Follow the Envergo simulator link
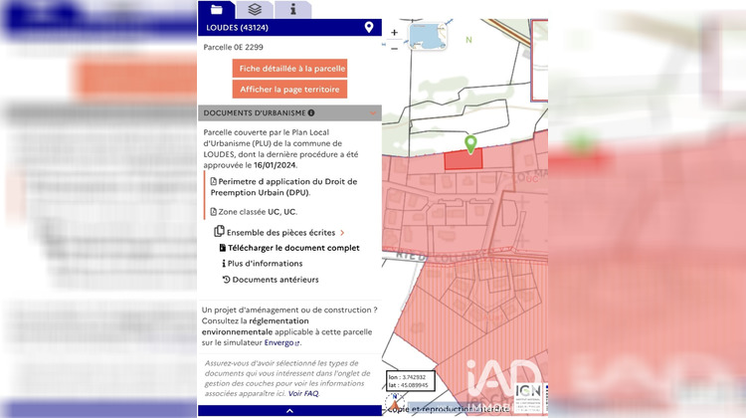 pos(281,342)
